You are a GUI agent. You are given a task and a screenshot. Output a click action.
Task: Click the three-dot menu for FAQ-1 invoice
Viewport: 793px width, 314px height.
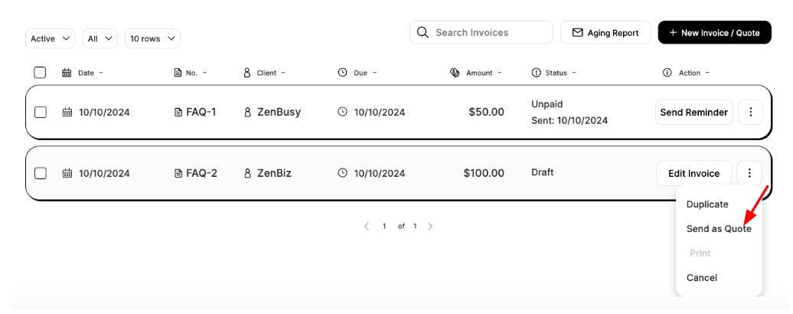750,112
